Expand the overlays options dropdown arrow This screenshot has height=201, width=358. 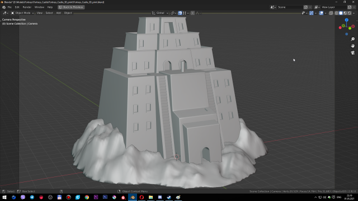326,13
